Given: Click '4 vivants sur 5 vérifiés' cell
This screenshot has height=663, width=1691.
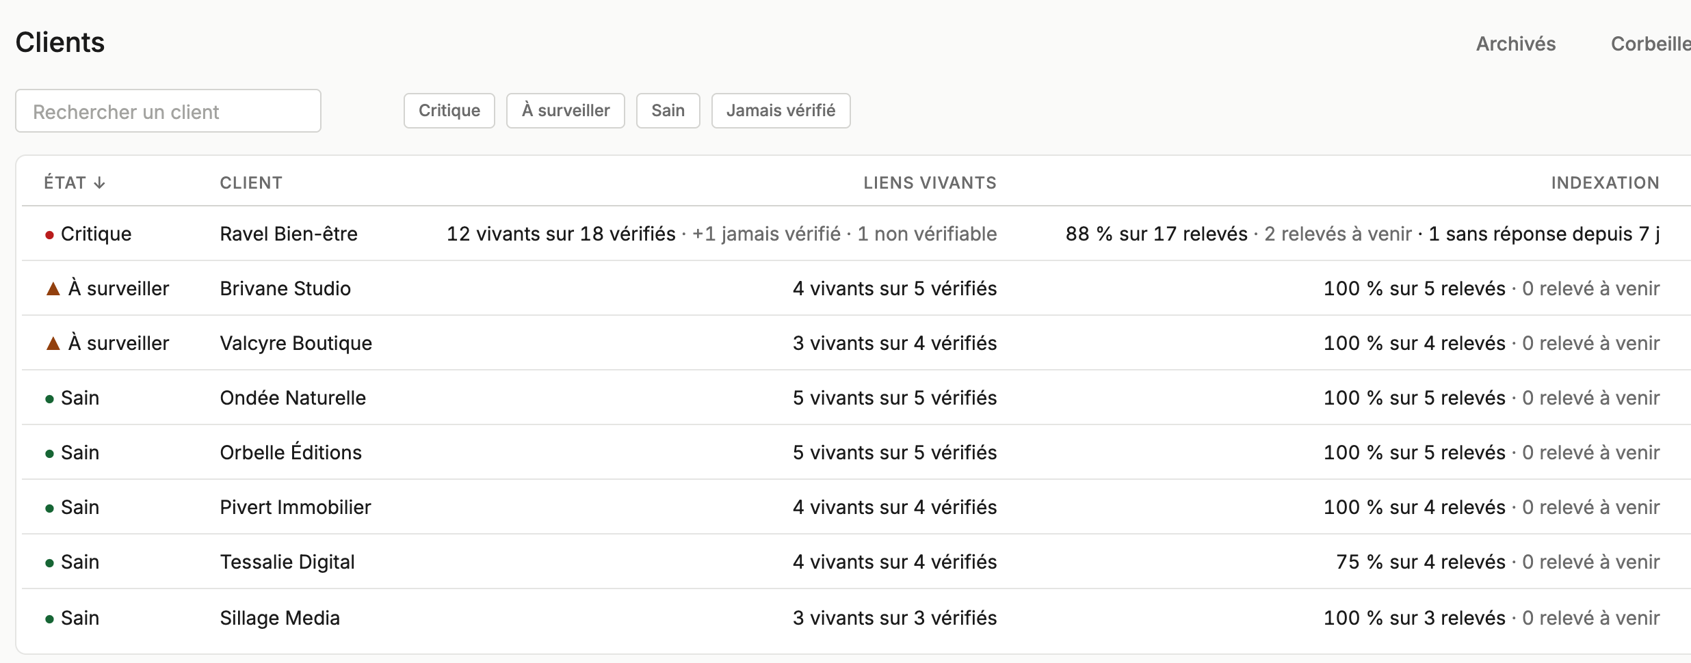Looking at the screenshot, I should point(895,288).
